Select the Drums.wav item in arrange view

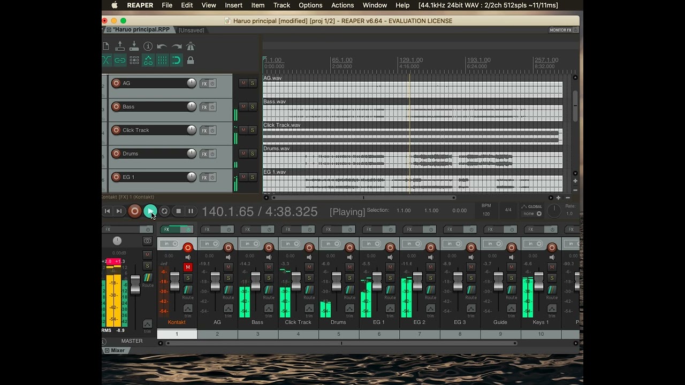413,157
